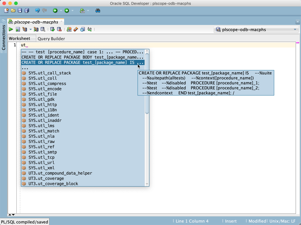Screen dimensions: 301x225
Task: Click the Rollback toolbar icon
Action: click(59, 29)
